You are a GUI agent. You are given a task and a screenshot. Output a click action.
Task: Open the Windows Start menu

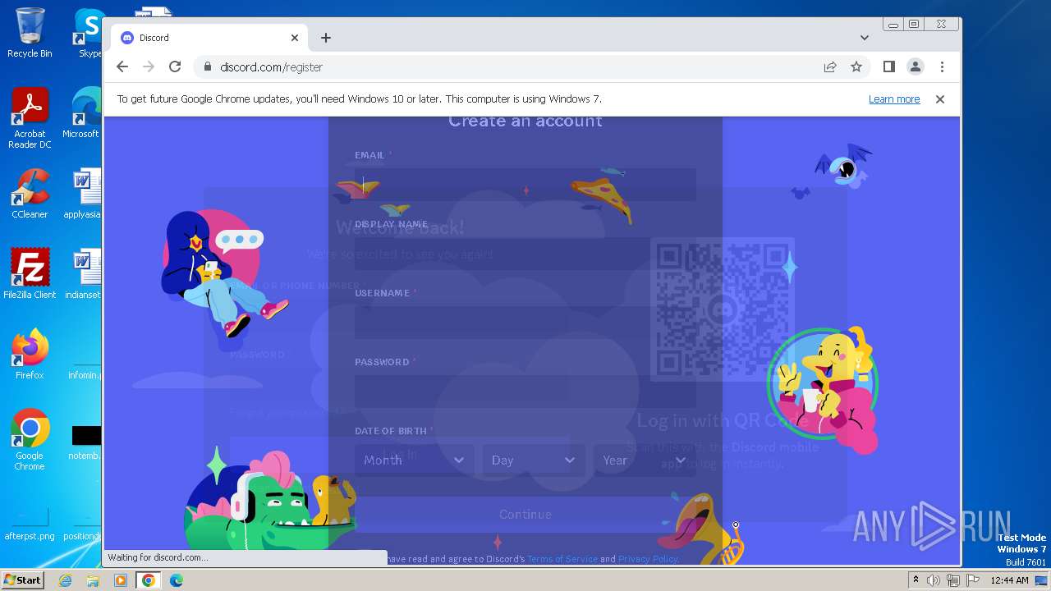click(22, 580)
